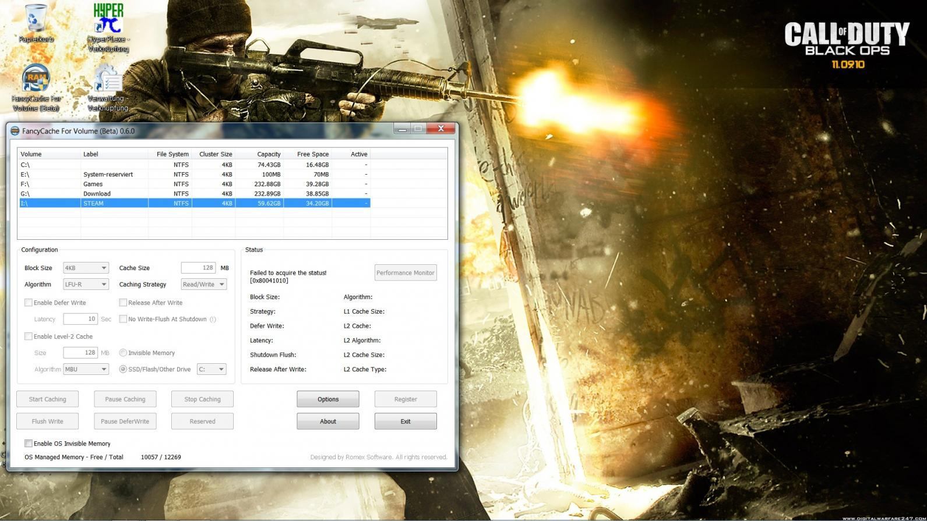Click the 74.43GB capacity cell
Screen dimensions: 927x521
coord(269,165)
